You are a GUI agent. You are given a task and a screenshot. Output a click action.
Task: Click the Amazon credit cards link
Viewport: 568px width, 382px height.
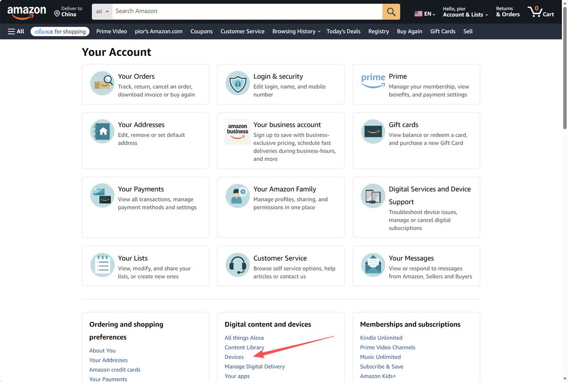click(x=115, y=370)
